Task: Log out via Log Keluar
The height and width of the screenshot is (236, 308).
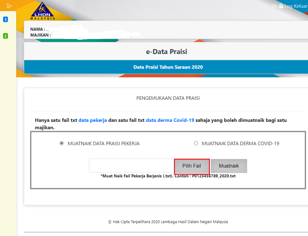Action: coord(296,6)
